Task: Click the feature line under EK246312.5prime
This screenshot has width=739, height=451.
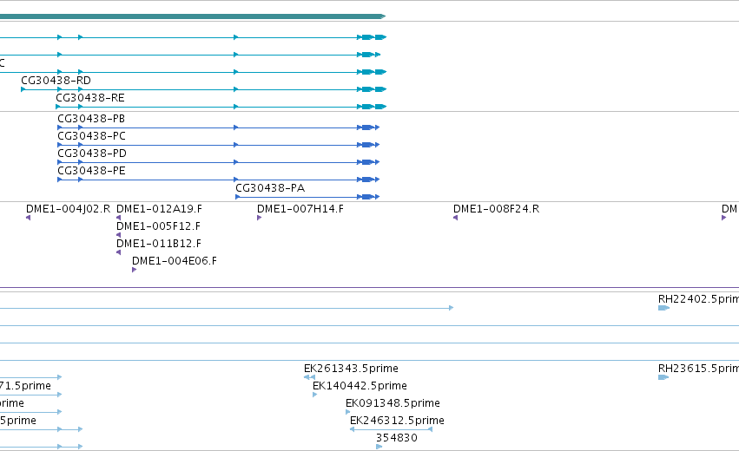Action: (391, 429)
